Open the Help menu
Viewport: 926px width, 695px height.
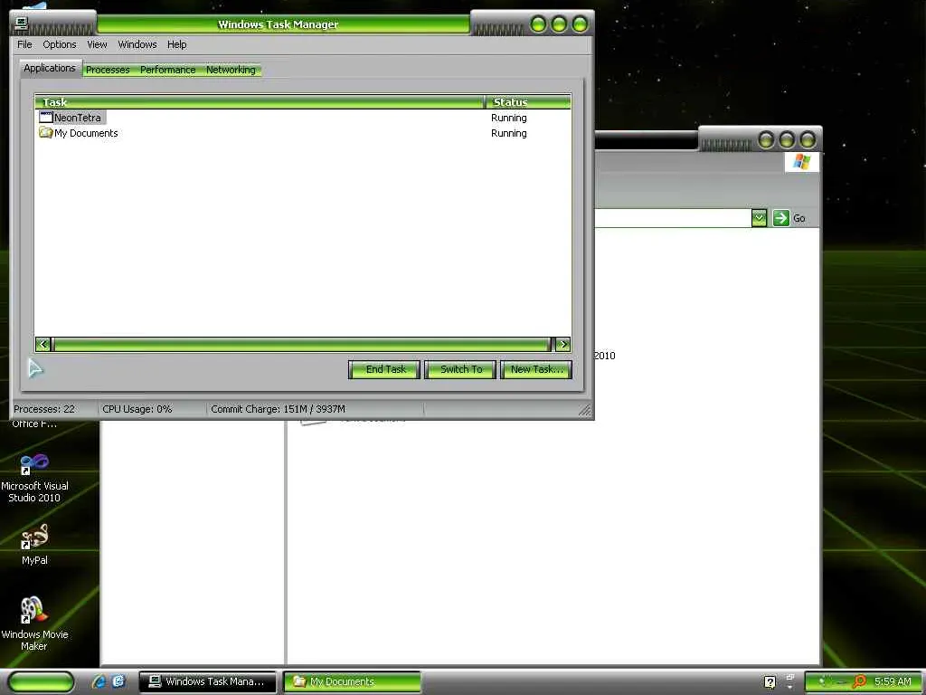tap(176, 44)
